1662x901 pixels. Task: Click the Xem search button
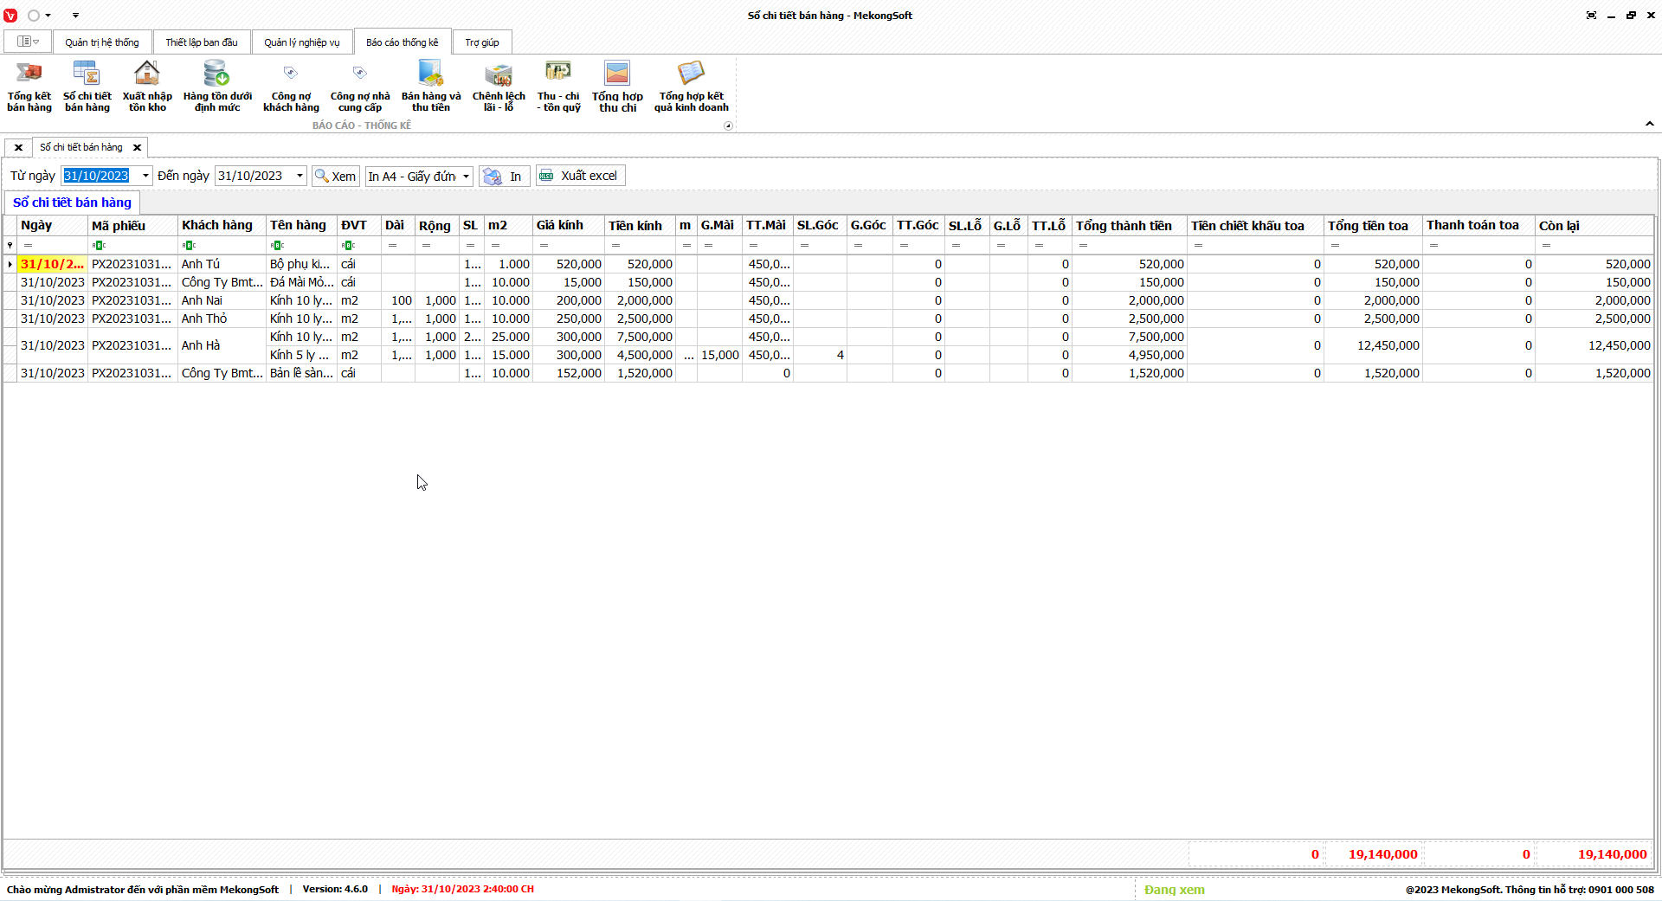coord(336,177)
